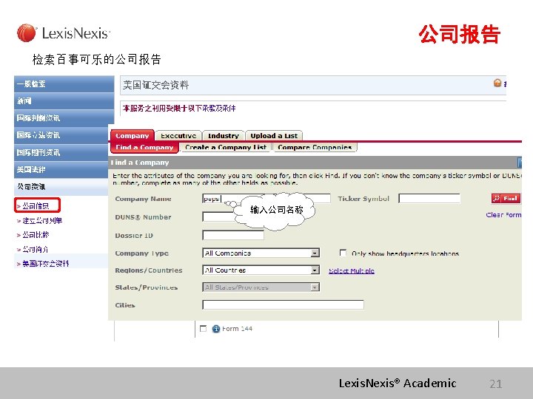Open the Company Type dropdown
The height and width of the screenshot is (399, 533).
(x=261, y=253)
